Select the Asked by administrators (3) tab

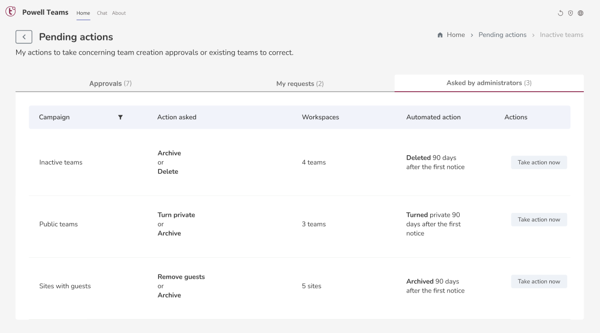(489, 83)
